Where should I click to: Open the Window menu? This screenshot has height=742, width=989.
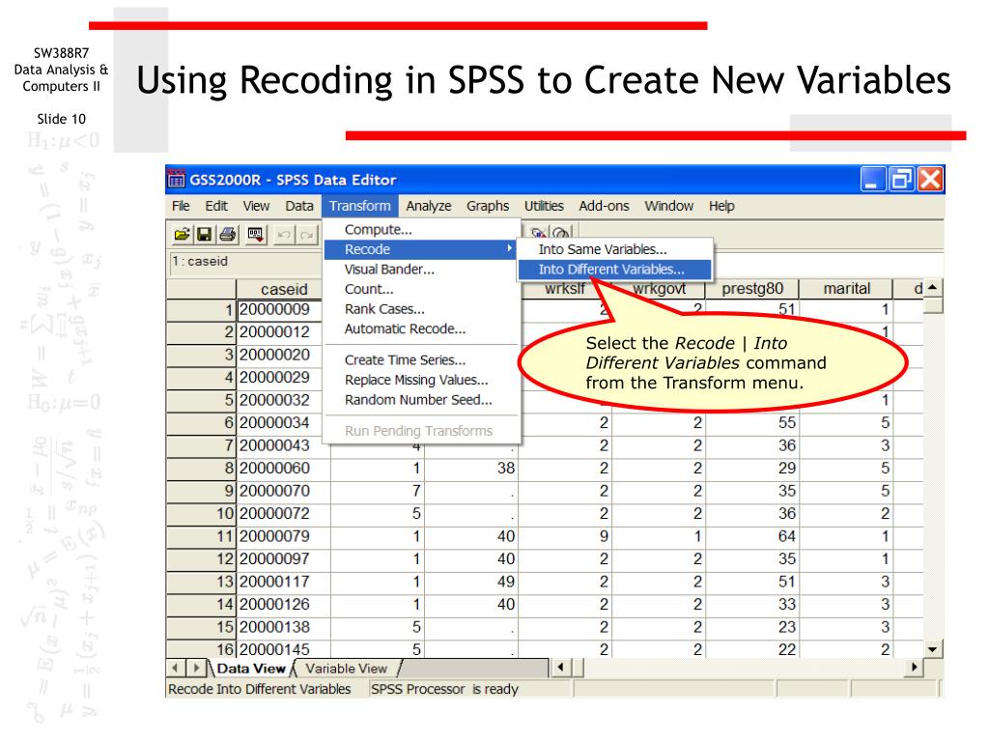point(668,206)
